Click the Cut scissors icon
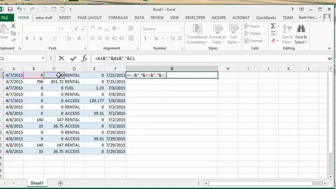The width and height of the screenshot is (336, 189). click(x=13, y=26)
